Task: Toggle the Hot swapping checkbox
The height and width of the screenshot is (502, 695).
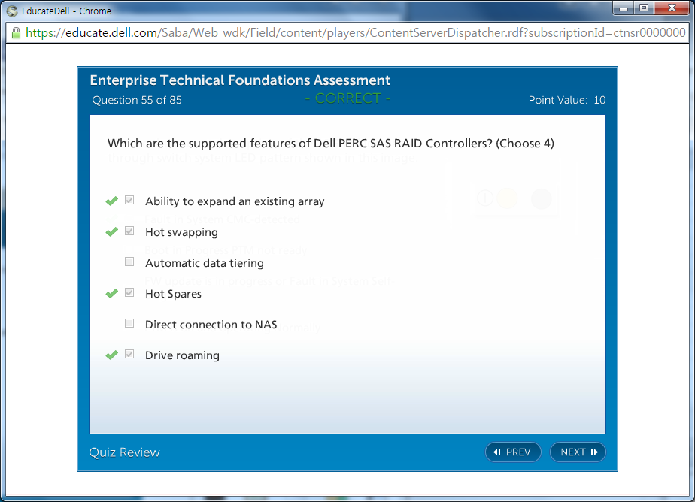Action: [129, 231]
